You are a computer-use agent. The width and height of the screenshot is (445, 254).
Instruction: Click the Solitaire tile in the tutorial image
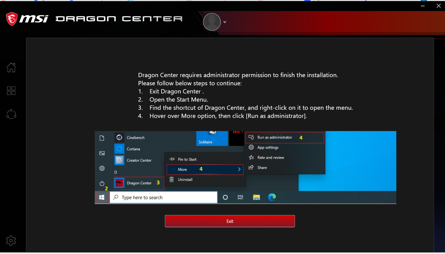(x=212, y=138)
